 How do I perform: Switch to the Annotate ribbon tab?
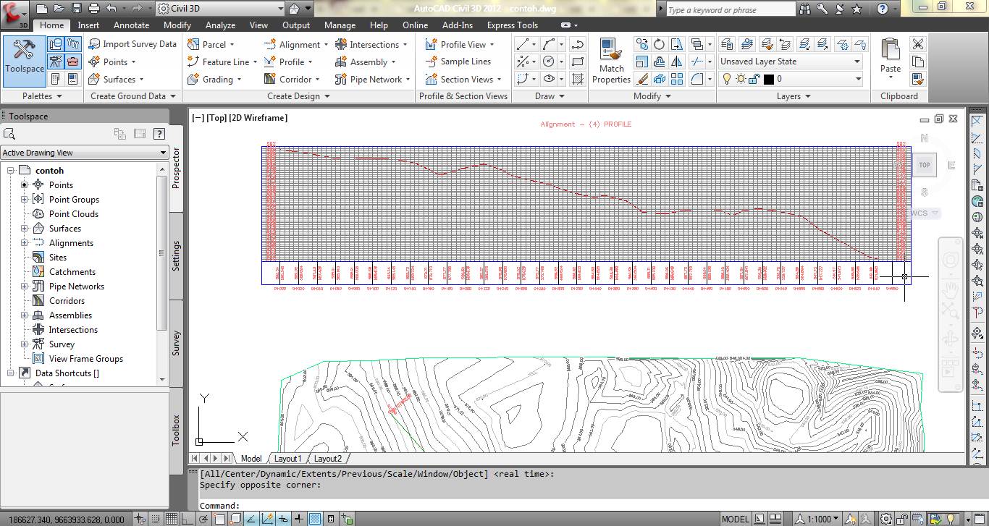pyautogui.click(x=131, y=25)
